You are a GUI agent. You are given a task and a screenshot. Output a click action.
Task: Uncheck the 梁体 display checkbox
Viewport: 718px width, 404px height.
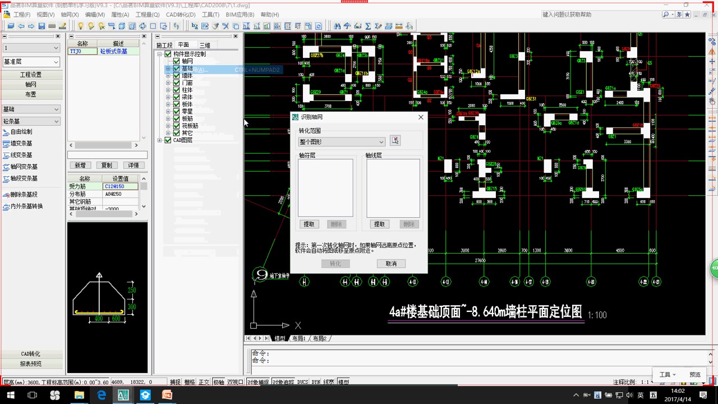coord(177,97)
